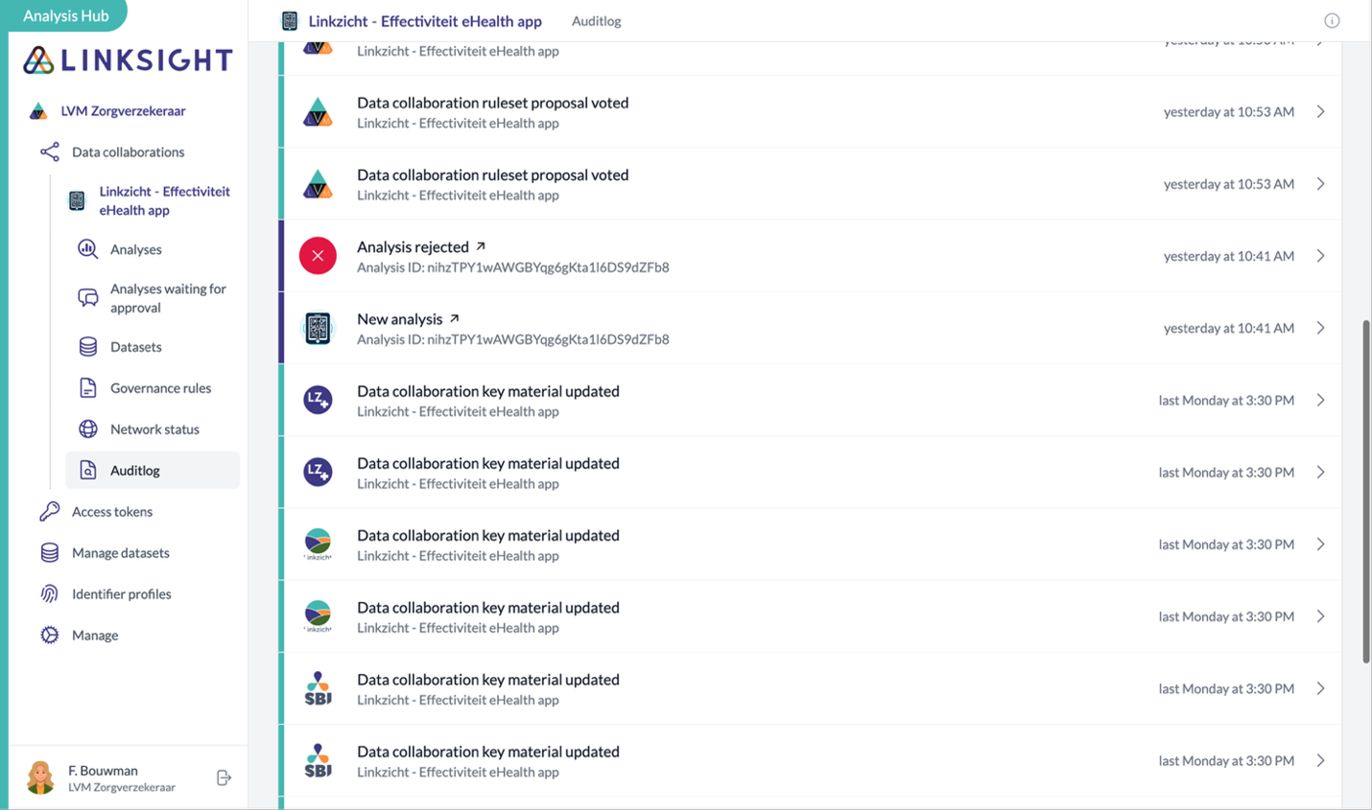
Task: Open Analyses waiting for approval
Action: (x=168, y=298)
